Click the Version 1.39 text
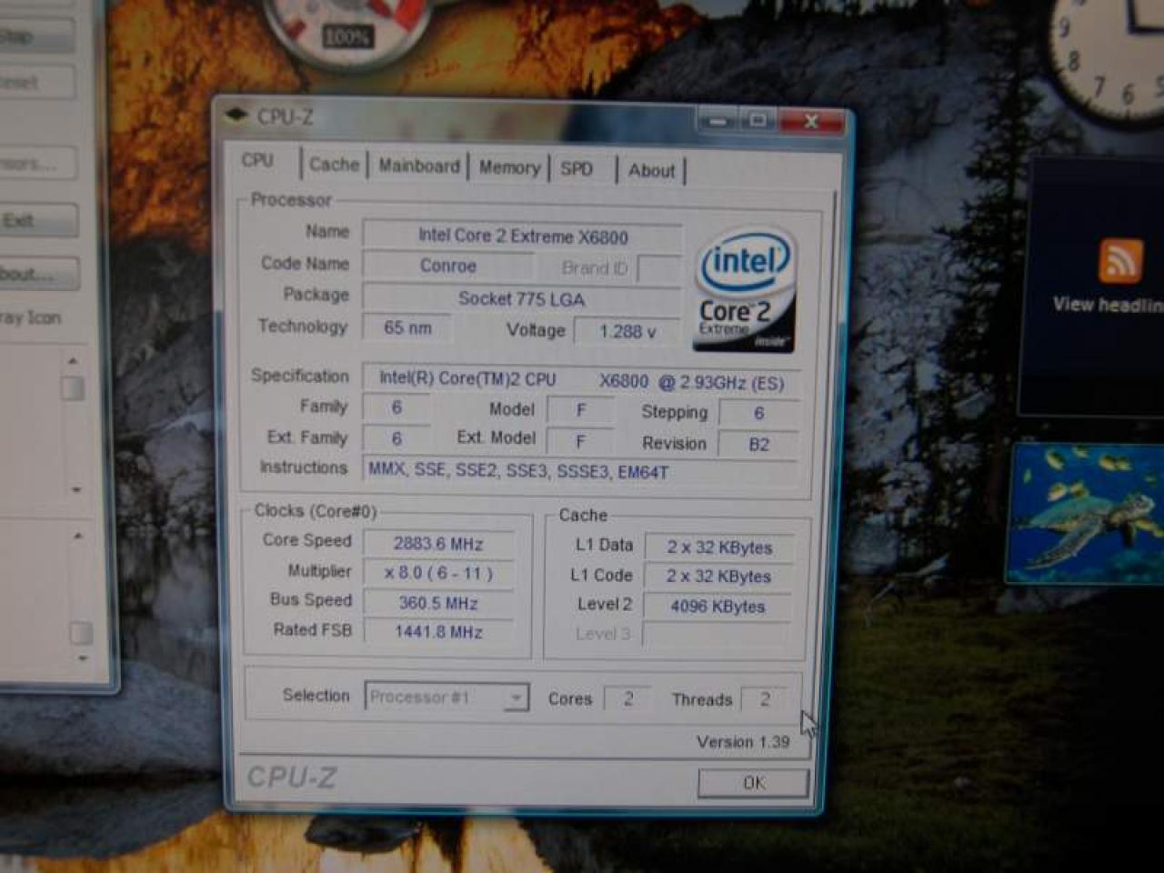Screen dimensions: 1164x873 [743, 742]
